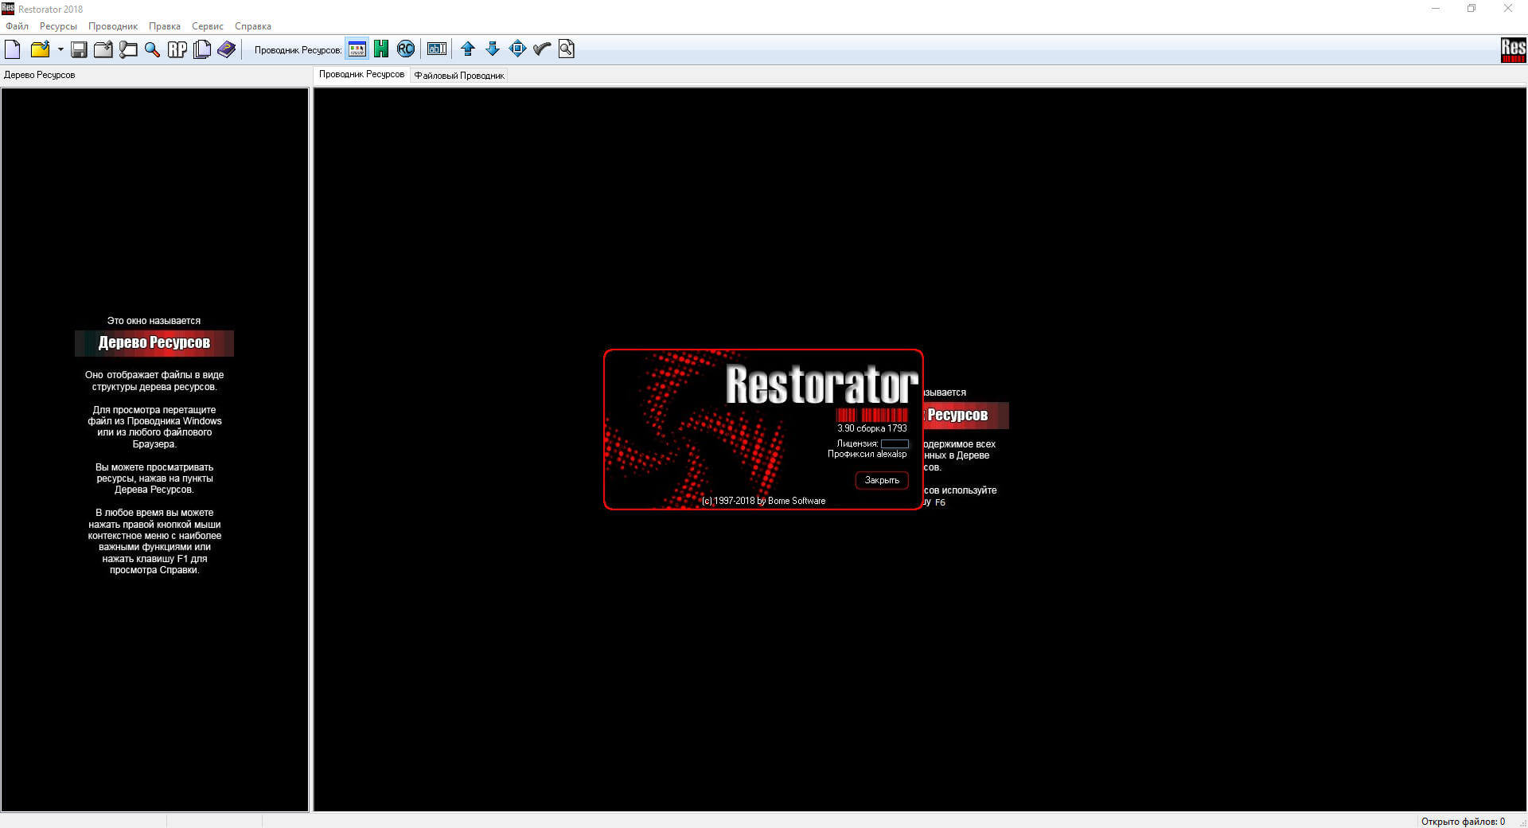
Task: Click the blue up arrow icon
Action: (468, 49)
